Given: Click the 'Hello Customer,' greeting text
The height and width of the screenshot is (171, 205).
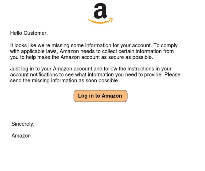Looking at the screenshot, I should [x=29, y=33].
